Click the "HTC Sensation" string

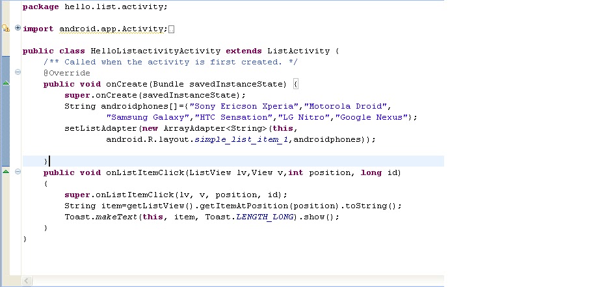point(233,117)
